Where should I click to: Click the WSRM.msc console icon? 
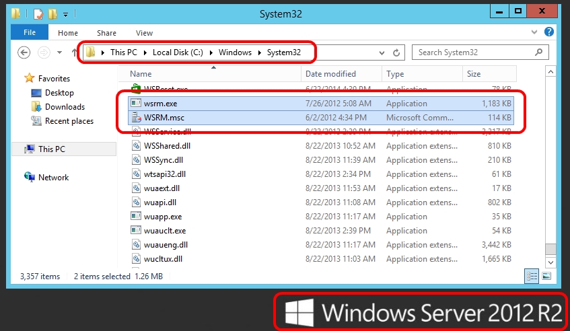point(136,117)
